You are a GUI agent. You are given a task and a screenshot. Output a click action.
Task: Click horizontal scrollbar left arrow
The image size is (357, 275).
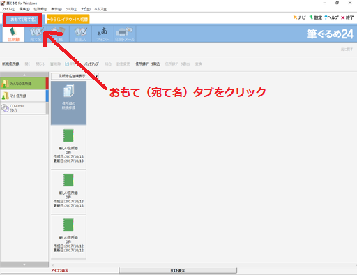pos(53,265)
